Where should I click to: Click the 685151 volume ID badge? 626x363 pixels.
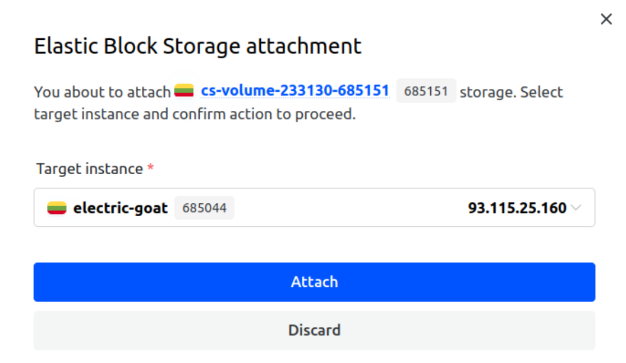tap(426, 91)
